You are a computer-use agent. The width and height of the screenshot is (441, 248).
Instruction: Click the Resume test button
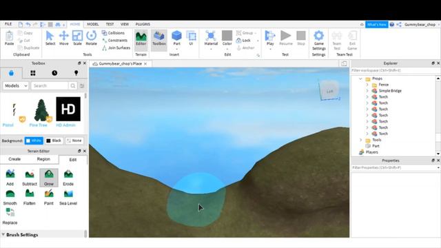(x=286, y=38)
